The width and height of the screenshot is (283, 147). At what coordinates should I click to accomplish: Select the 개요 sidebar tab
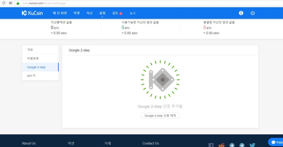pyautogui.click(x=40, y=49)
